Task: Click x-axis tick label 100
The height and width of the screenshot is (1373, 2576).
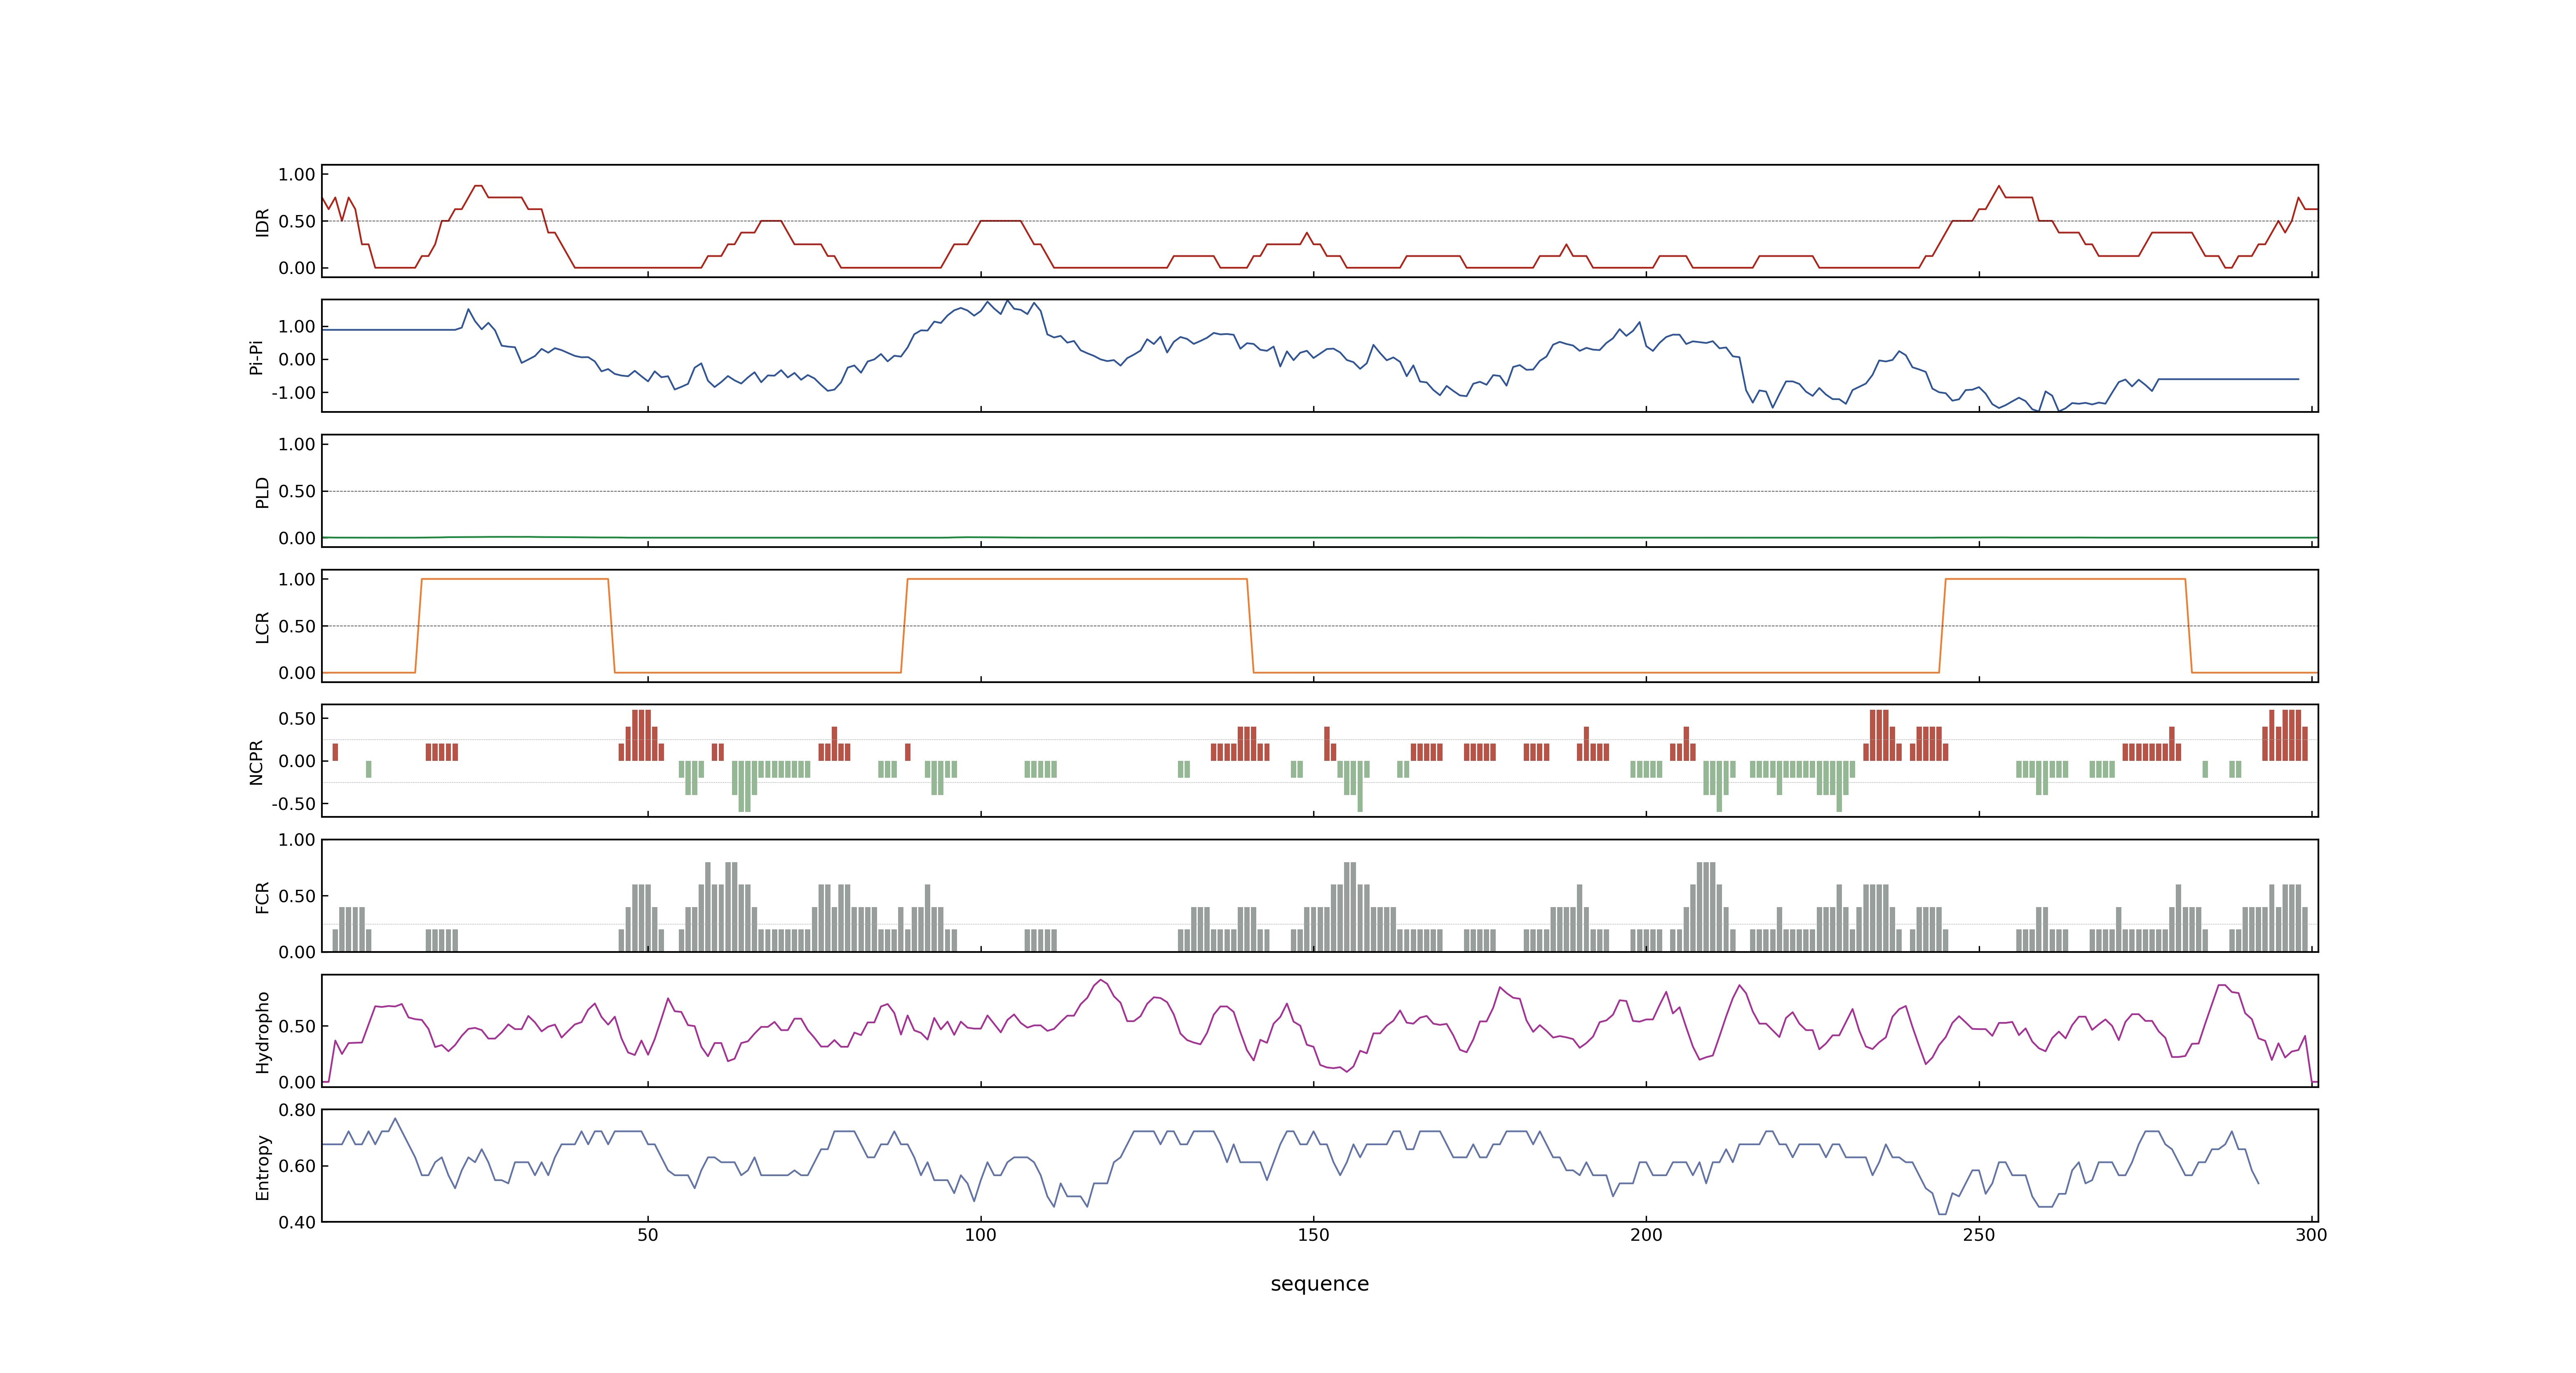Action: pos(980,1235)
